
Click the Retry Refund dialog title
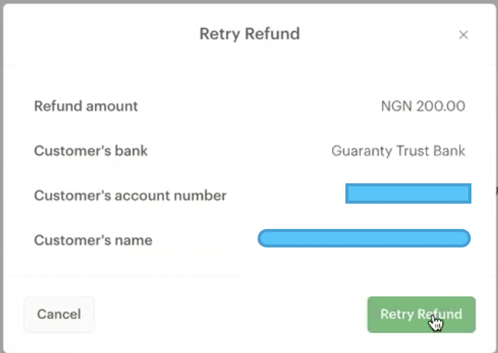(249, 33)
